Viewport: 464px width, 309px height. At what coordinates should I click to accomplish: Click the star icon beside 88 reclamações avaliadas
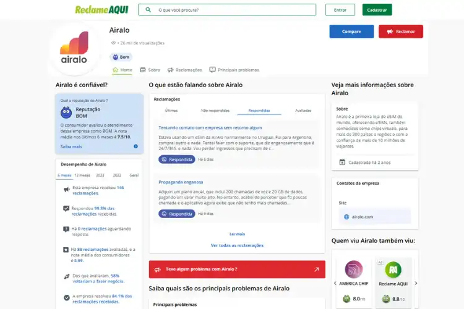pyautogui.click(x=66, y=250)
